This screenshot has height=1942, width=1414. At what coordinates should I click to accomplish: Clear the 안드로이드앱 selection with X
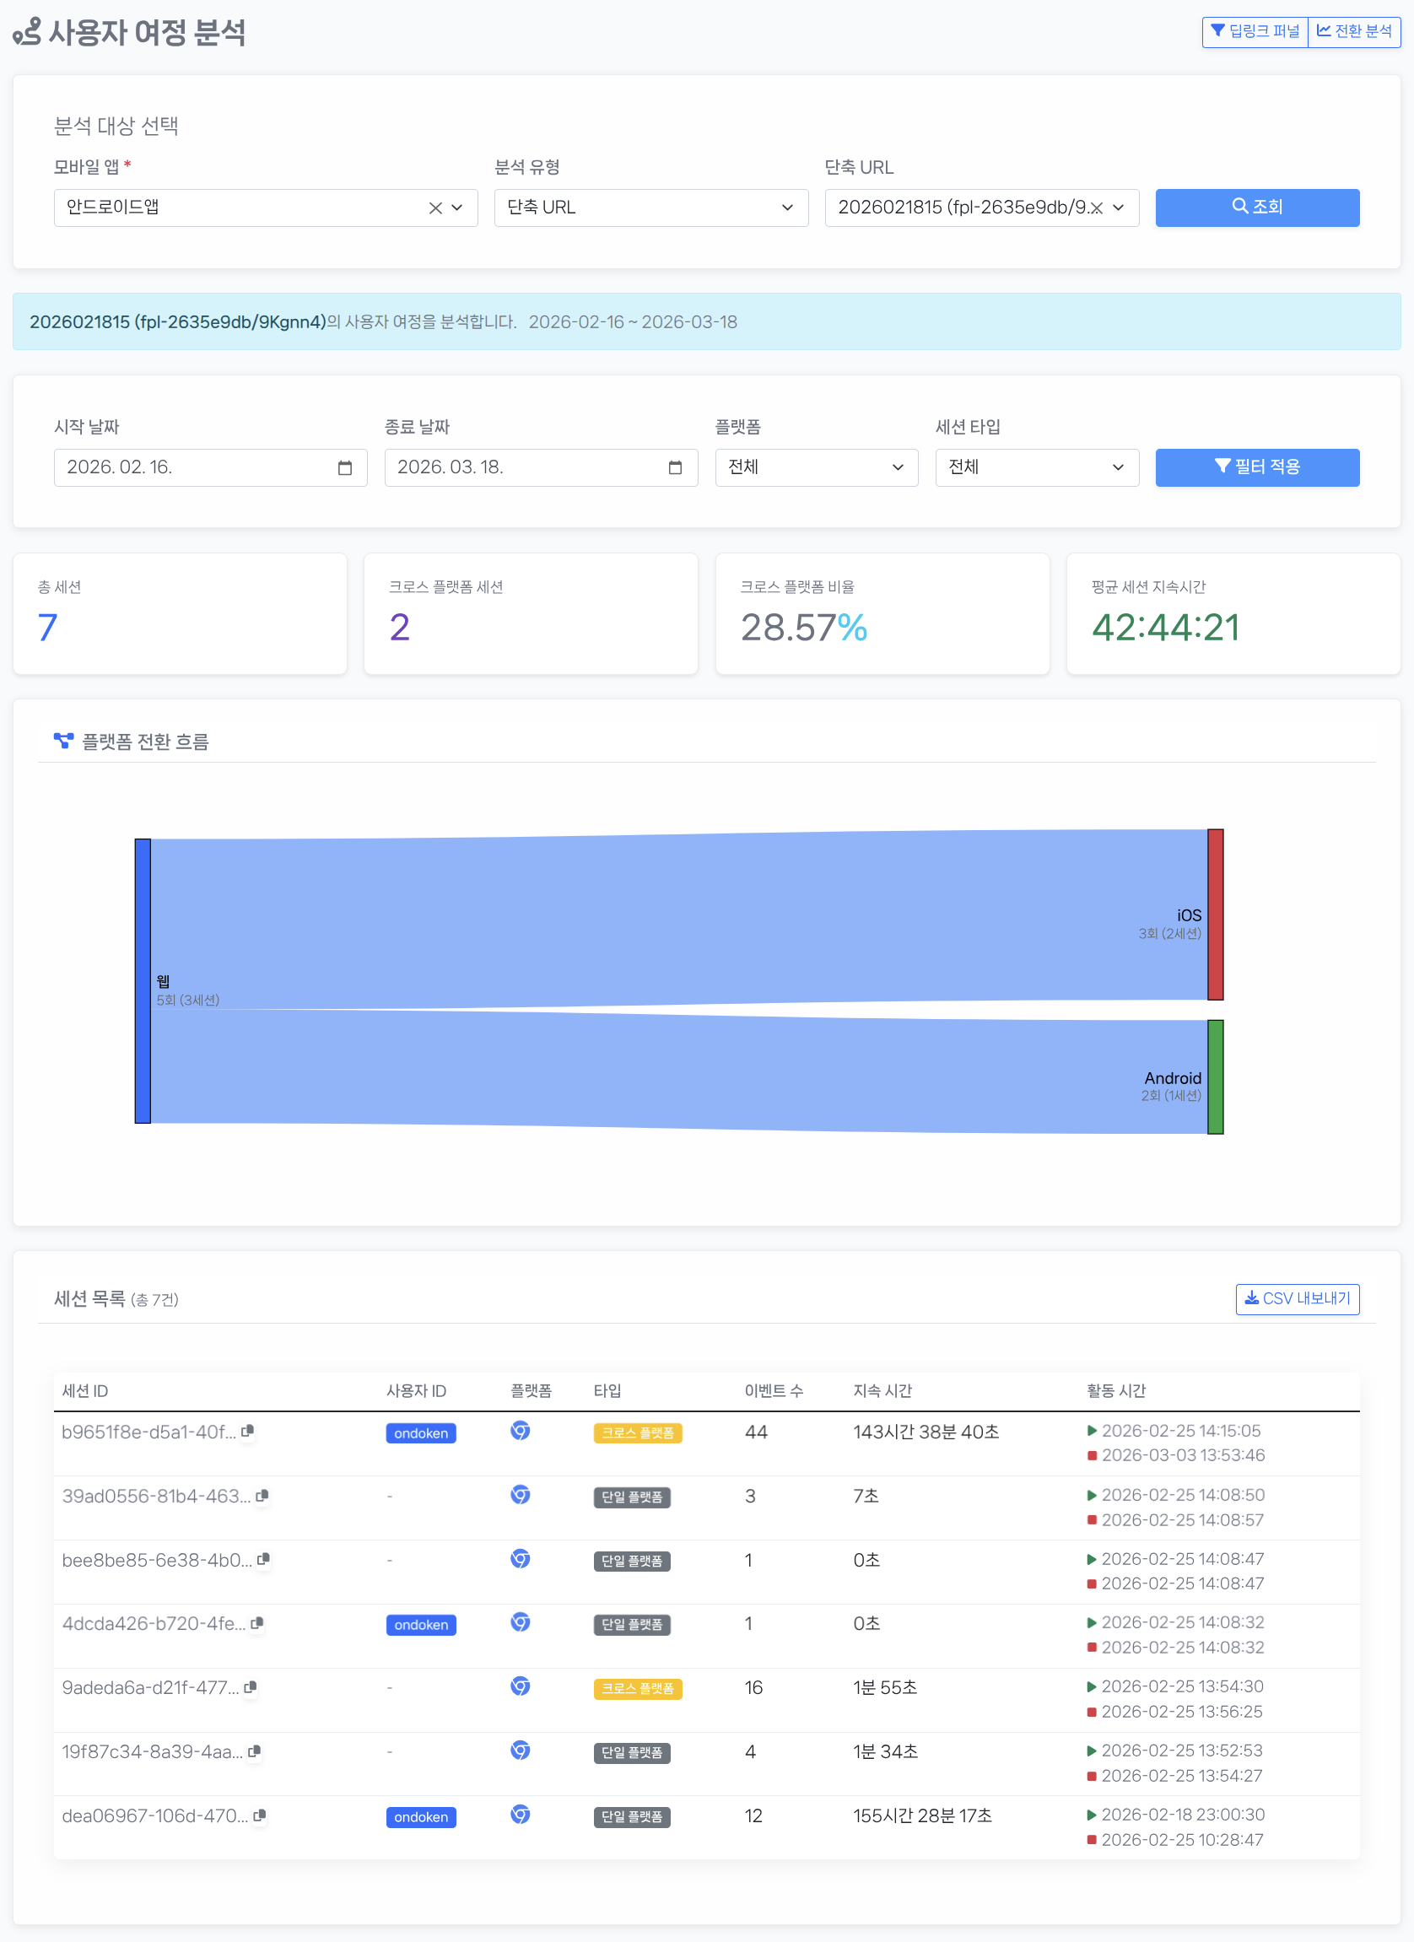[435, 208]
